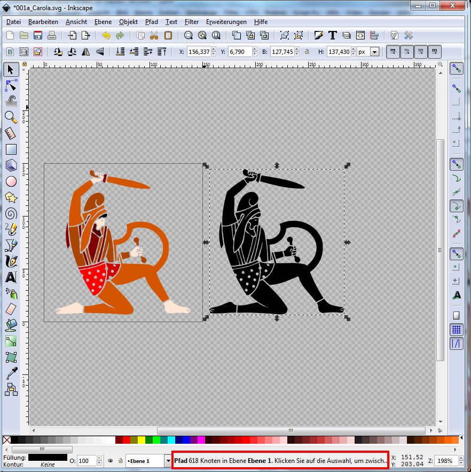Toggle the width-height ratio lock
The height and width of the screenshot is (472, 471).
(x=307, y=52)
